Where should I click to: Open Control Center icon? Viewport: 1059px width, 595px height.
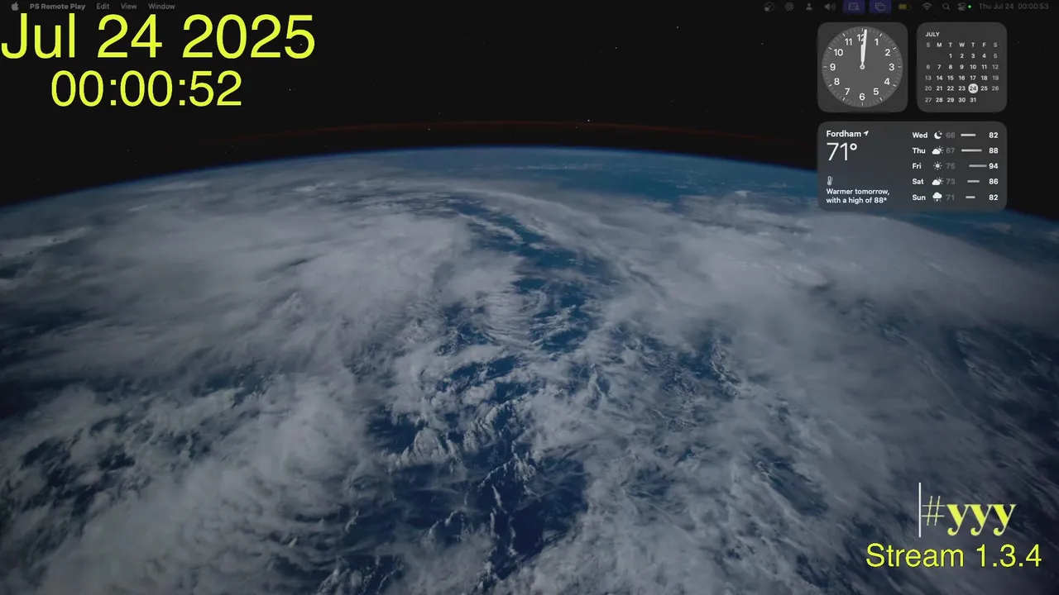tap(961, 6)
